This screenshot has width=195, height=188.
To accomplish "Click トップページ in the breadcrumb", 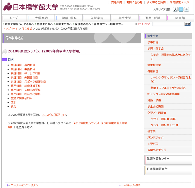I will (11, 29).
